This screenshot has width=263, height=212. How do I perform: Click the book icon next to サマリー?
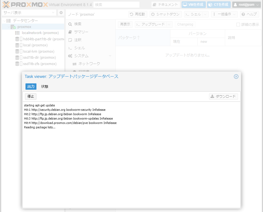pos(70,32)
